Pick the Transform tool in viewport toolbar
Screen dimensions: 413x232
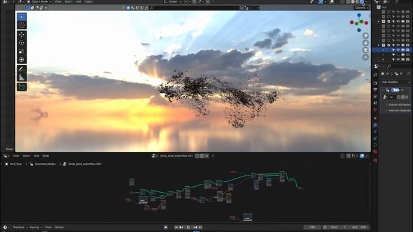[x=21, y=60]
